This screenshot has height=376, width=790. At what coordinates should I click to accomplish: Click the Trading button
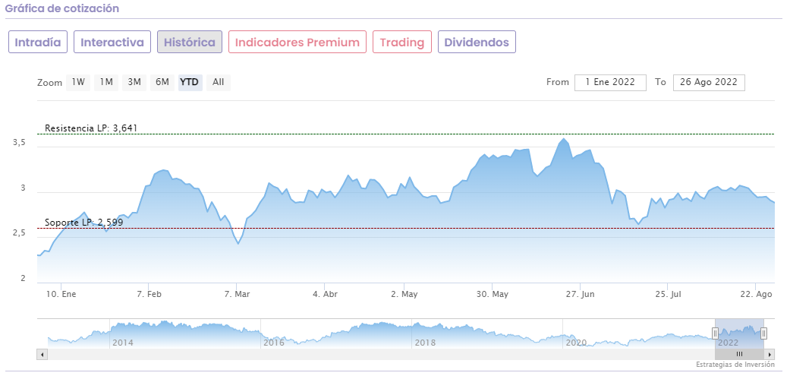coord(402,42)
